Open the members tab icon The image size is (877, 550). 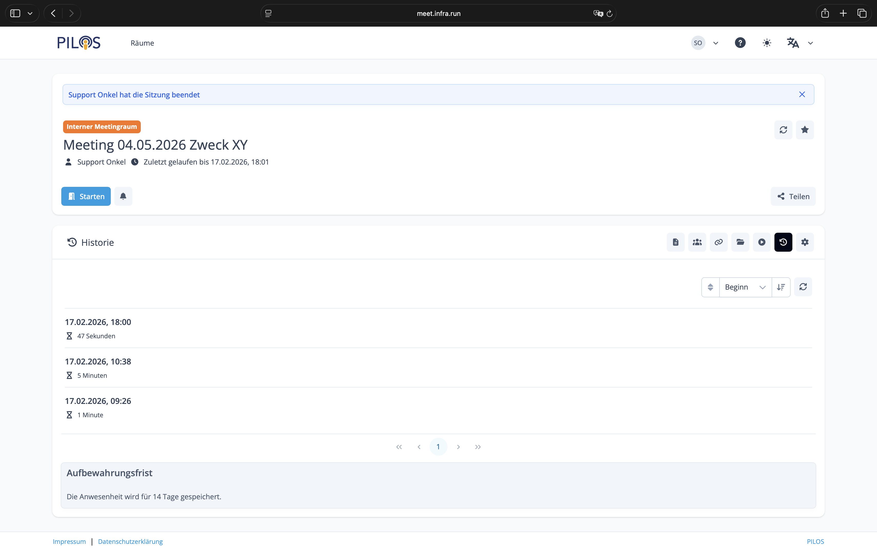tap(697, 242)
